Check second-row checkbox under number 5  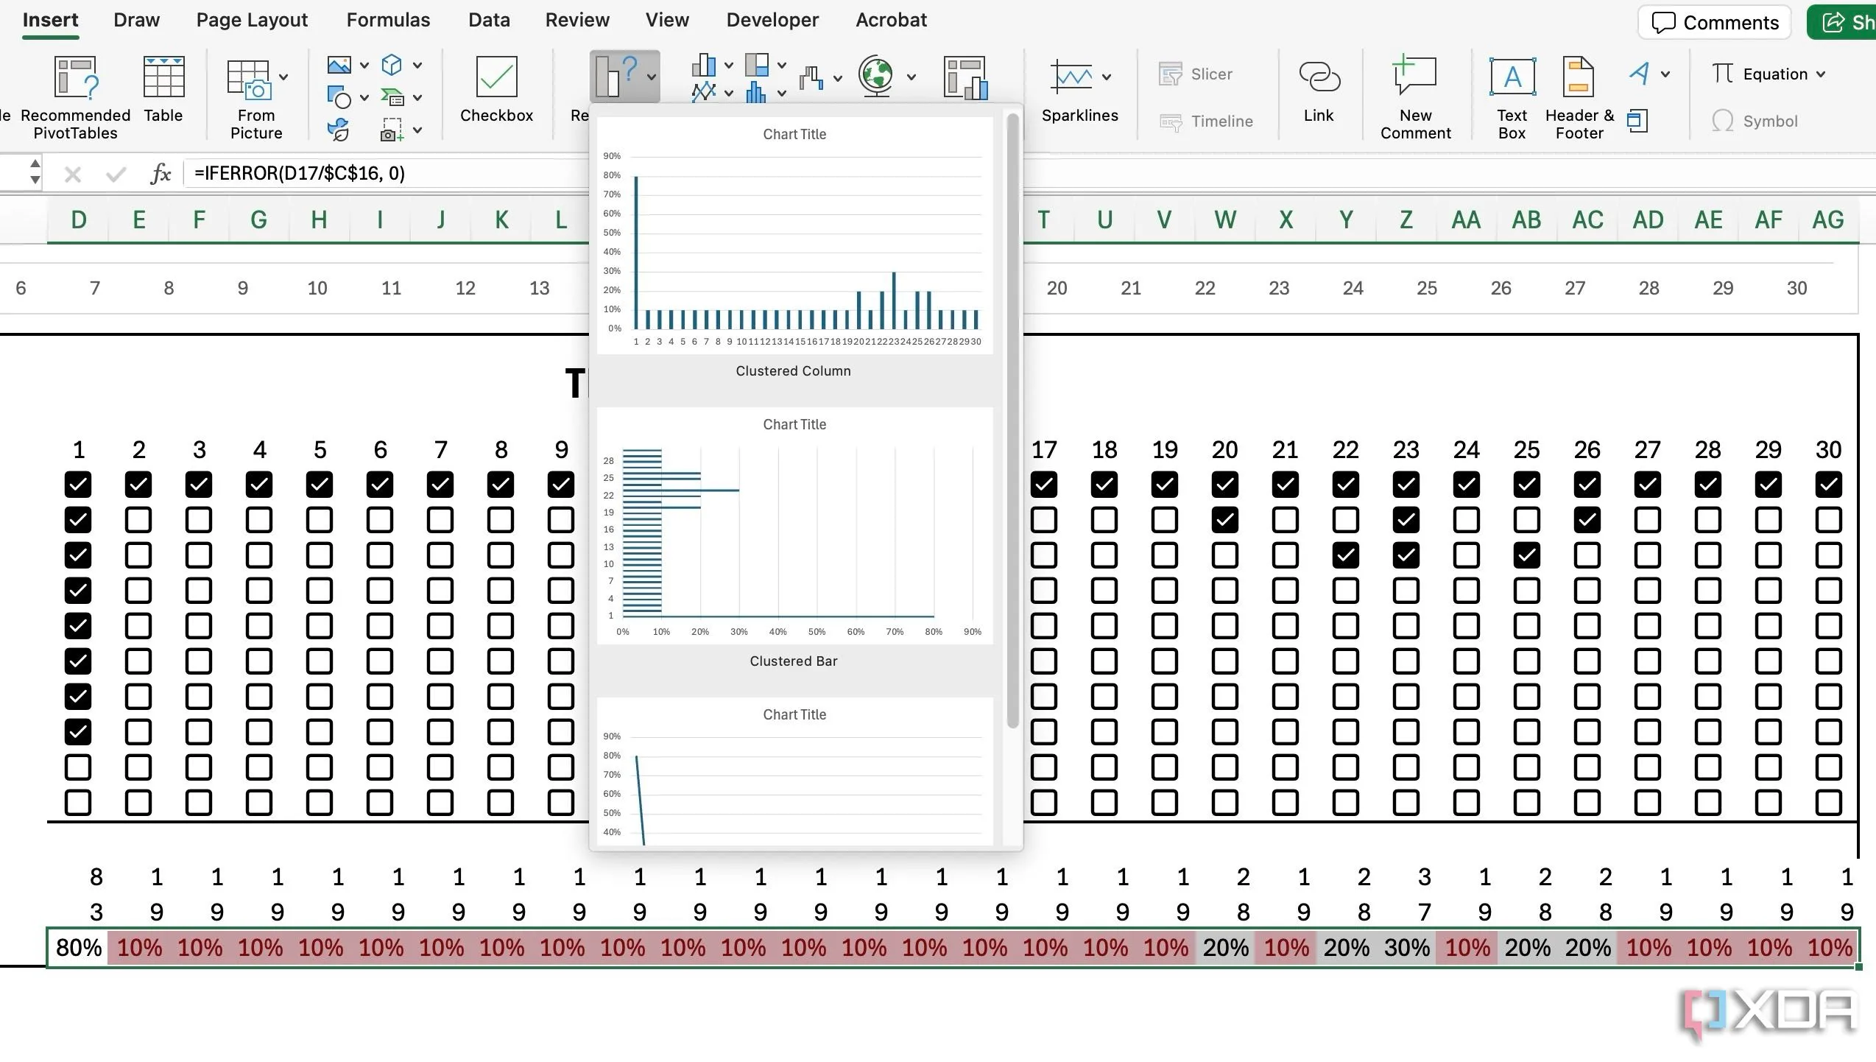click(x=320, y=520)
